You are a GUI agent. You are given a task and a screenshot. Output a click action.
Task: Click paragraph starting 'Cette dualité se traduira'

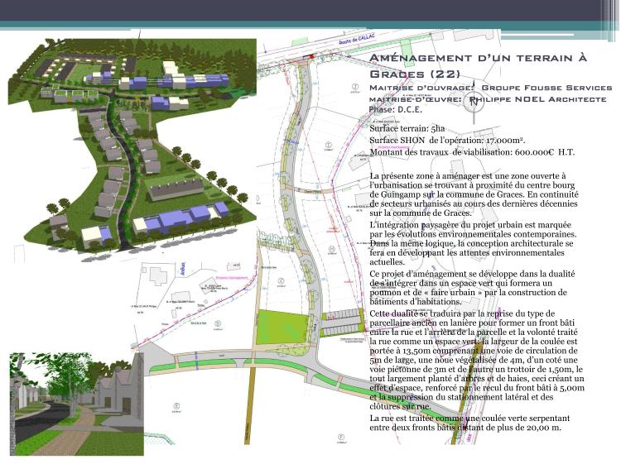click(477, 360)
